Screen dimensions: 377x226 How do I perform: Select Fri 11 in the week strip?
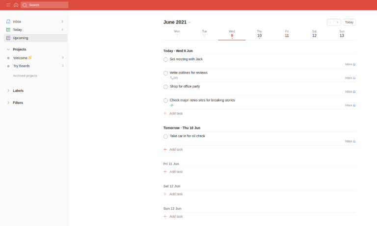click(287, 34)
